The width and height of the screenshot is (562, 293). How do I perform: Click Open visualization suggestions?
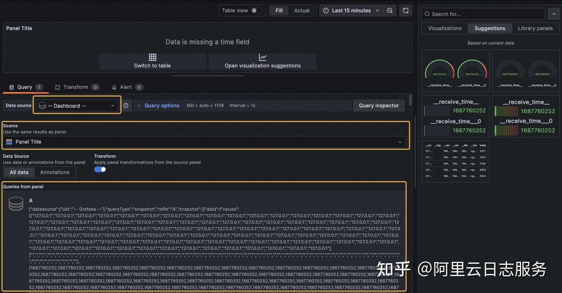point(263,62)
